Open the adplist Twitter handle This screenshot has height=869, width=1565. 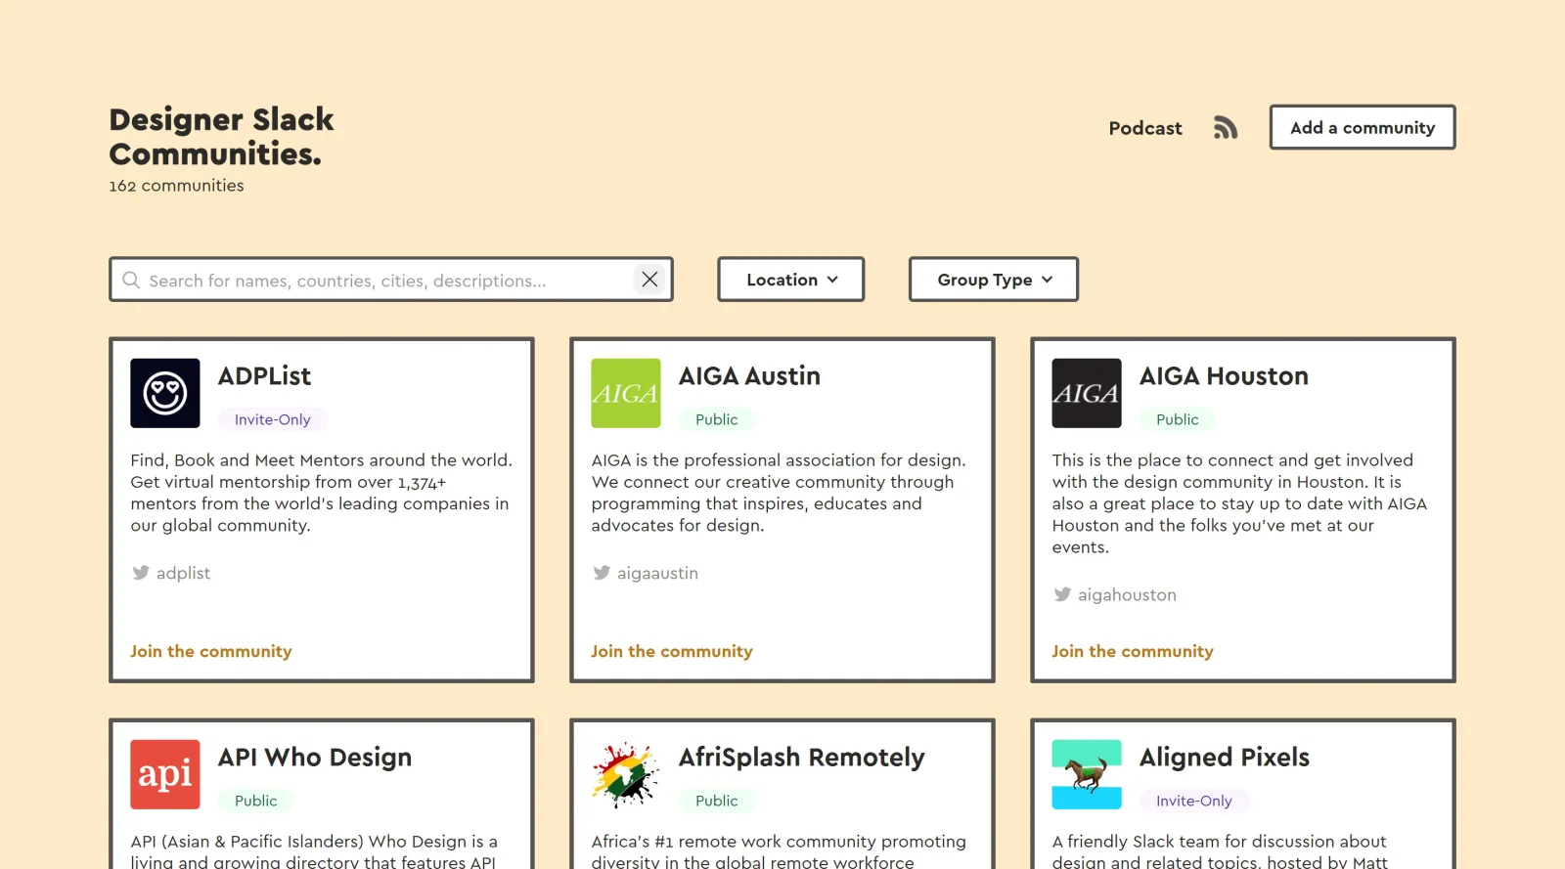183,573
